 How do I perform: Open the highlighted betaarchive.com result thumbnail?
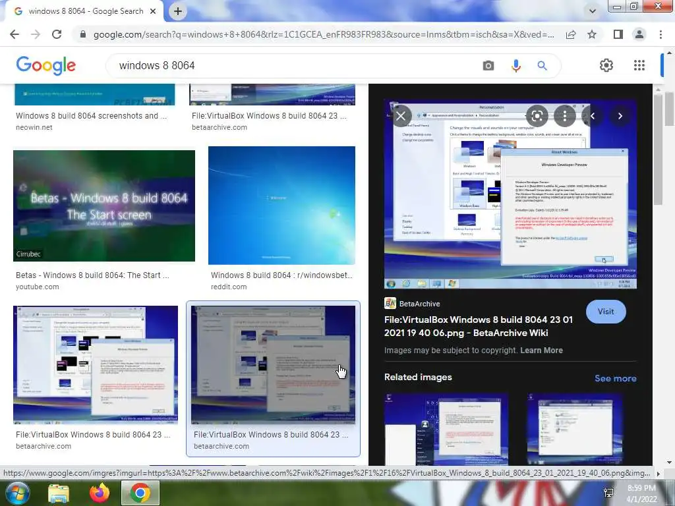[273, 365]
